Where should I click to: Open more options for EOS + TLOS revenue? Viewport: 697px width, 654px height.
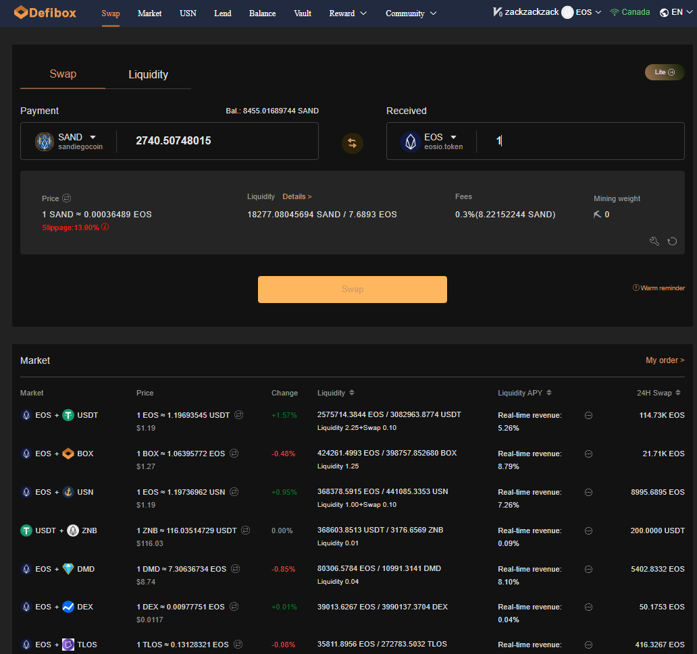click(588, 645)
